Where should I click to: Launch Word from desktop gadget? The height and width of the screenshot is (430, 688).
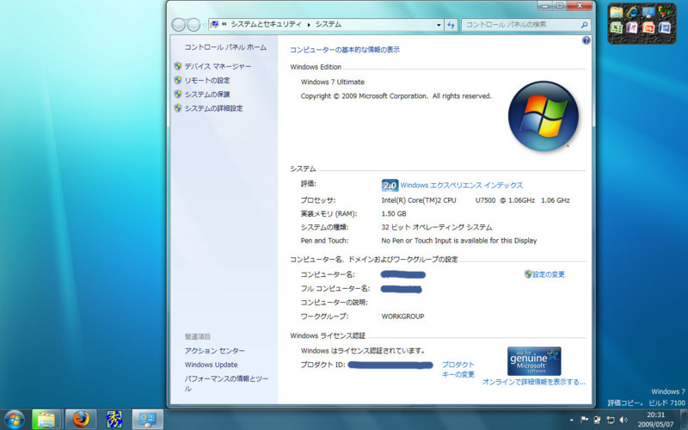(664, 28)
